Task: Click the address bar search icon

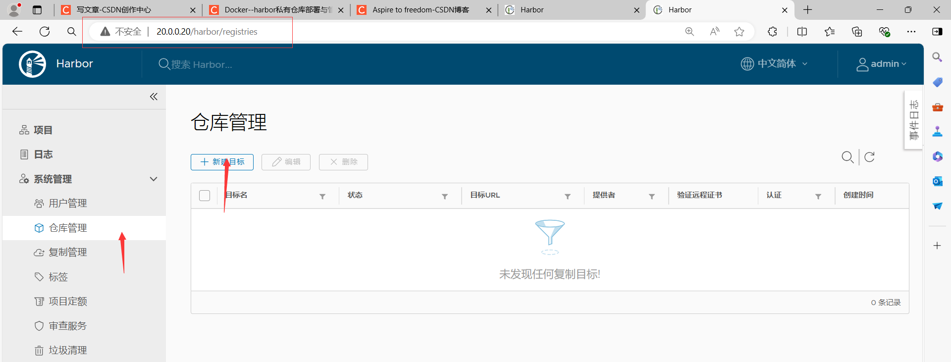Action: (x=72, y=32)
